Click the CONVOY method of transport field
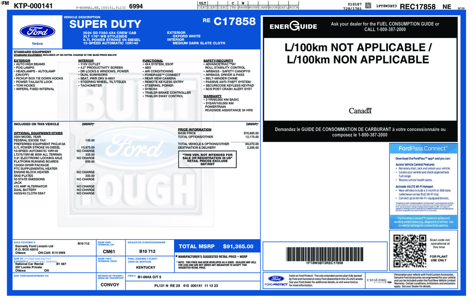This screenshot has width=473, height=306. click(110, 285)
